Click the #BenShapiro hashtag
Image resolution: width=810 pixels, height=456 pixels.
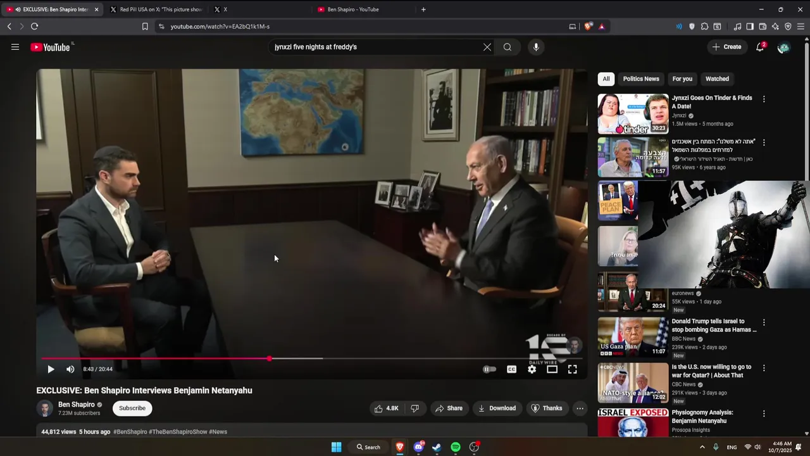click(130, 432)
